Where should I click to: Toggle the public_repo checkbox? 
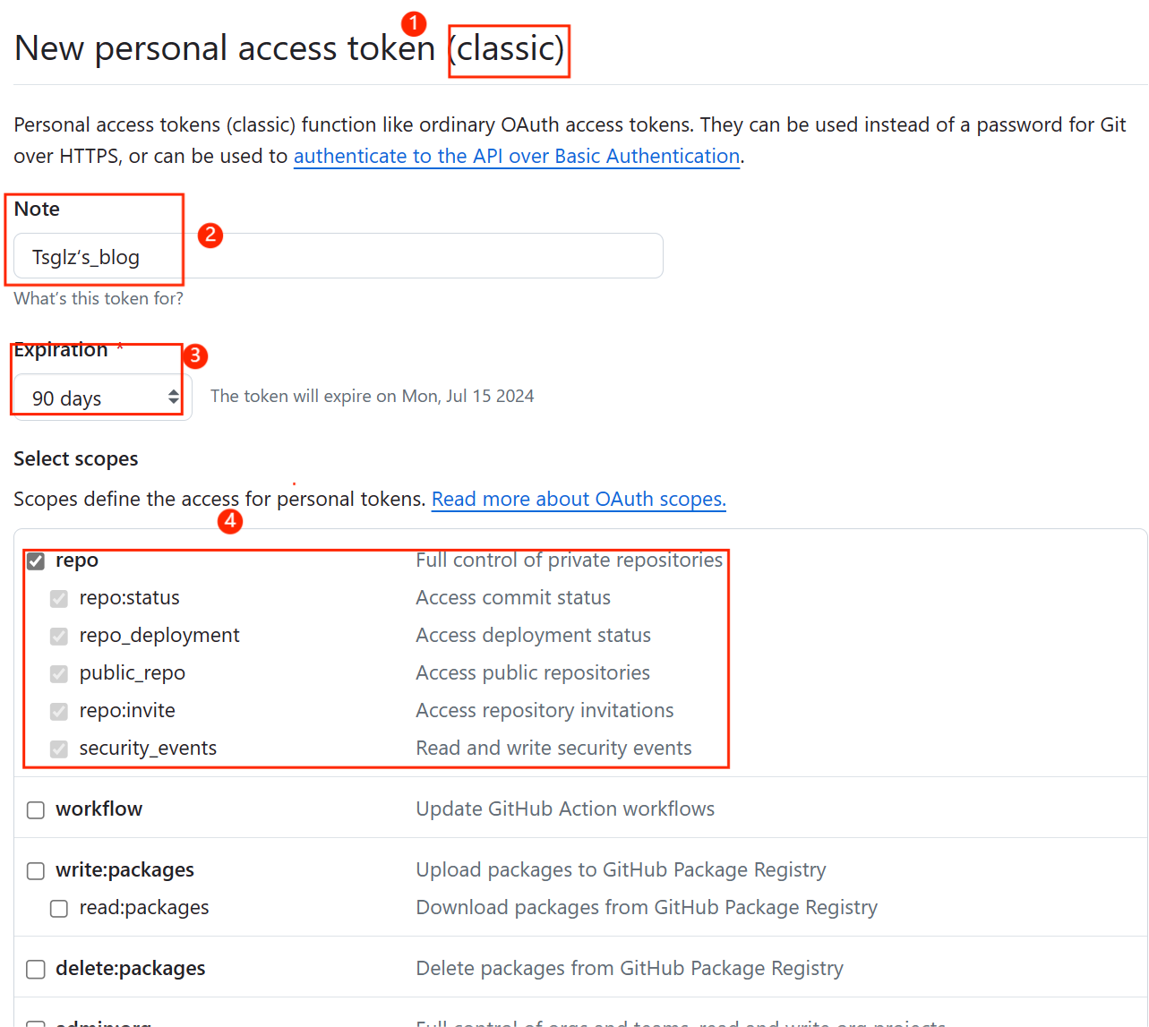pyautogui.click(x=59, y=674)
